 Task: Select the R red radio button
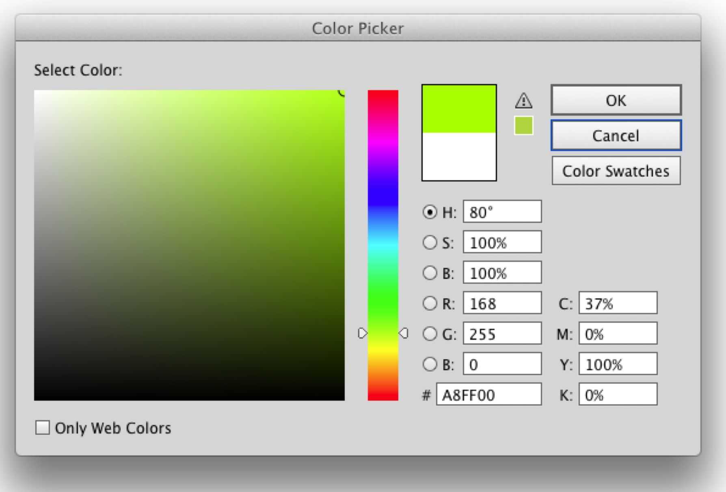430,303
